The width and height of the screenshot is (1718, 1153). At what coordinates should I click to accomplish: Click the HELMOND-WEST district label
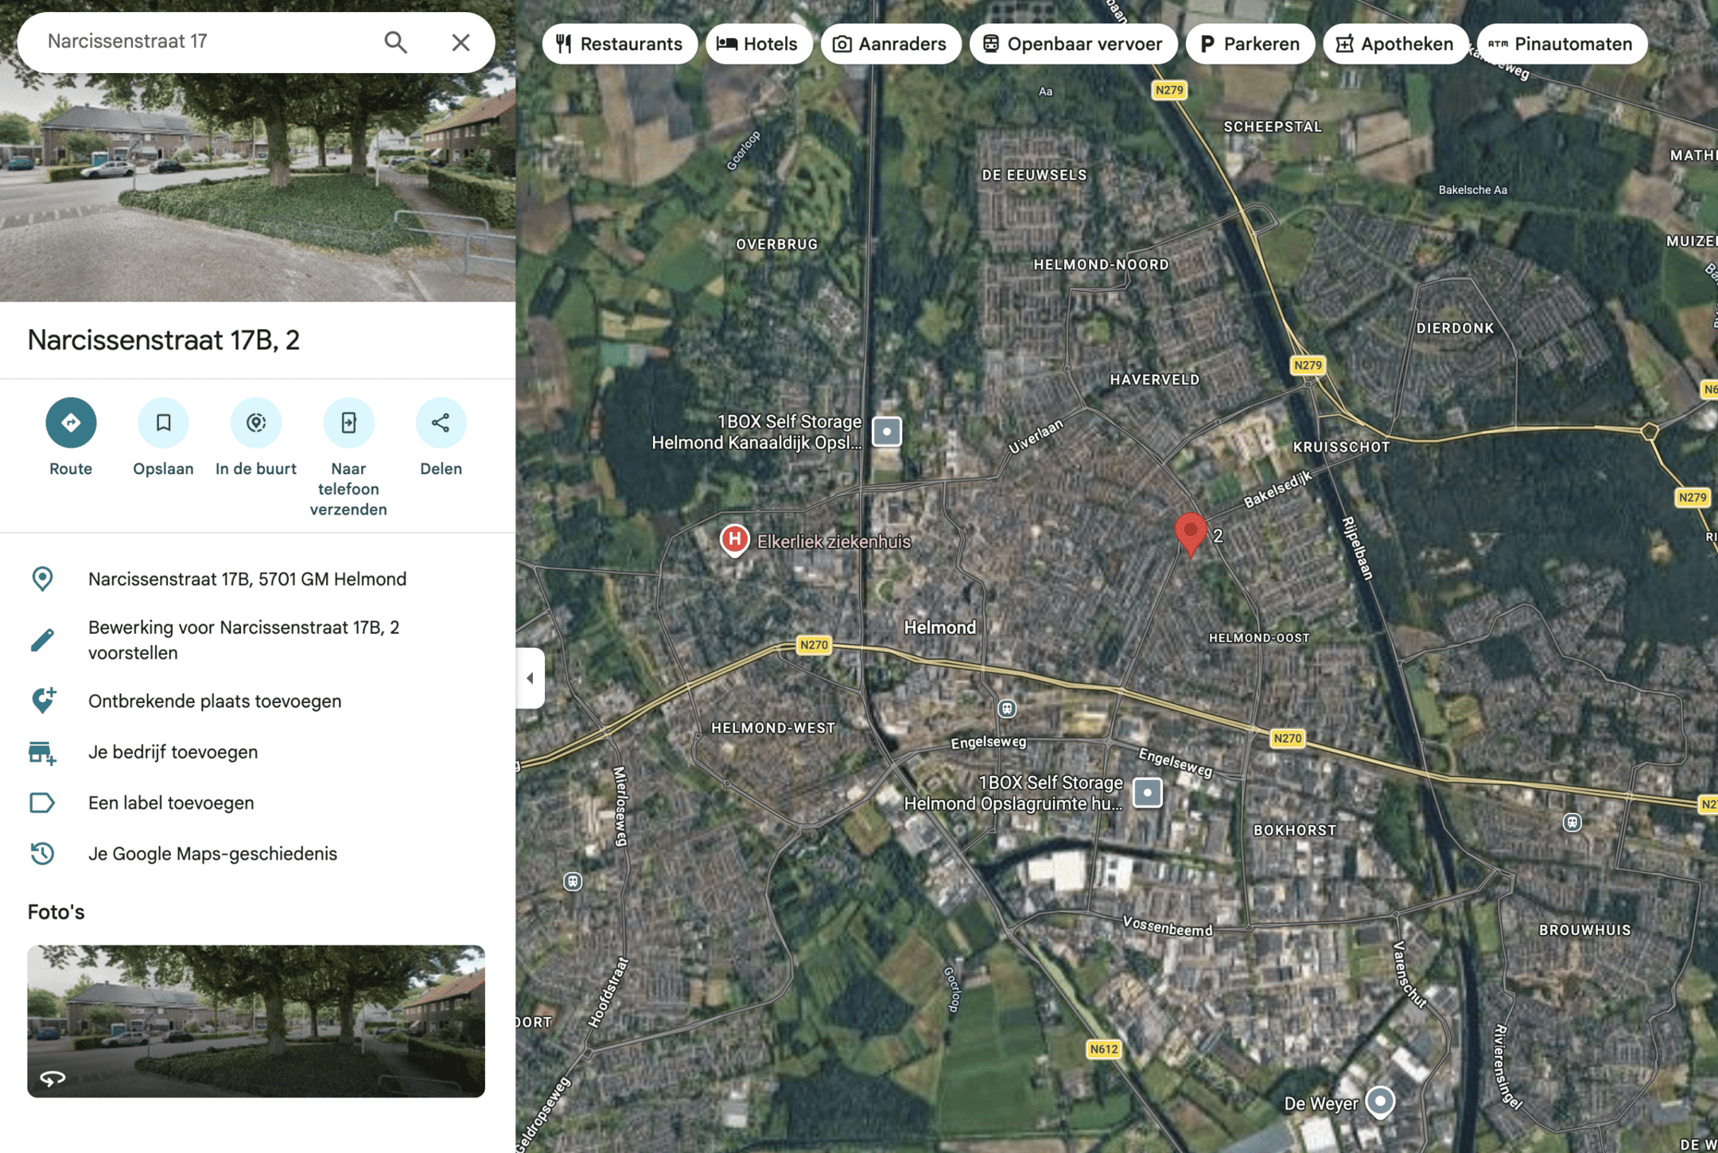pos(773,728)
